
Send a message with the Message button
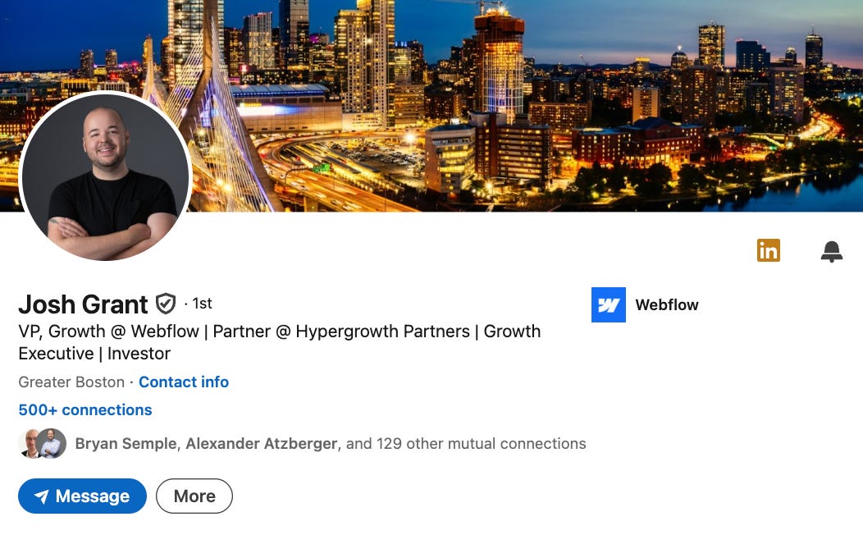[x=83, y=496]
